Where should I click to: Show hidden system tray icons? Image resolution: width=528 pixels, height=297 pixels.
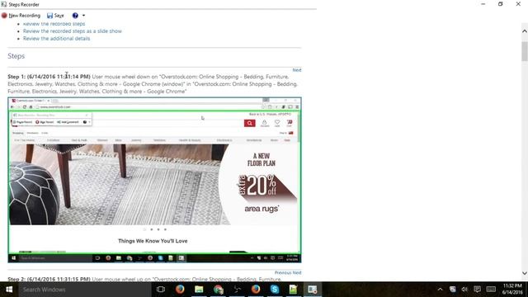pos(440,290)
